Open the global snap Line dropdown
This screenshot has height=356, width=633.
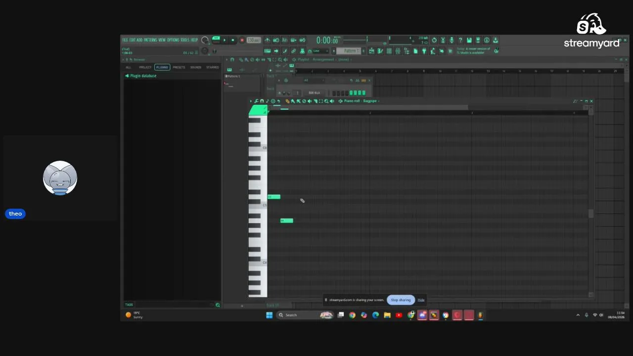(x=320, y=51)
